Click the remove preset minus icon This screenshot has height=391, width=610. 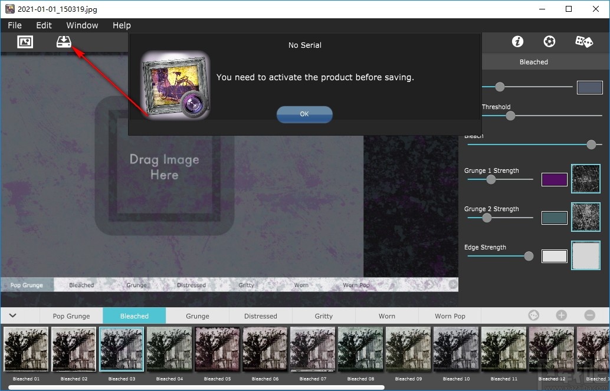(589, 316)
